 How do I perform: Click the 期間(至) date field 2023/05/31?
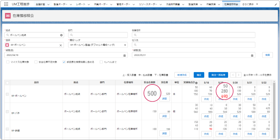tap(193, 55)
